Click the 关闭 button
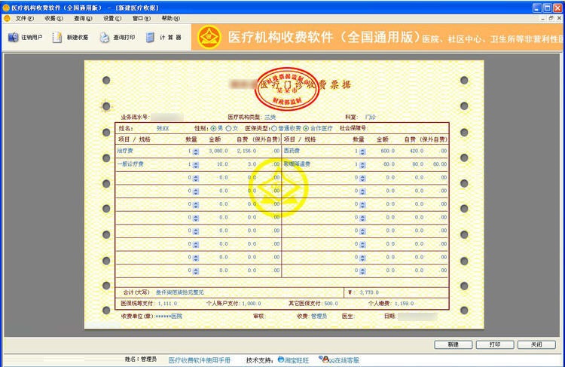Image resolution: width=565 pixels, height=367 pixels. [x=536, y=344]
